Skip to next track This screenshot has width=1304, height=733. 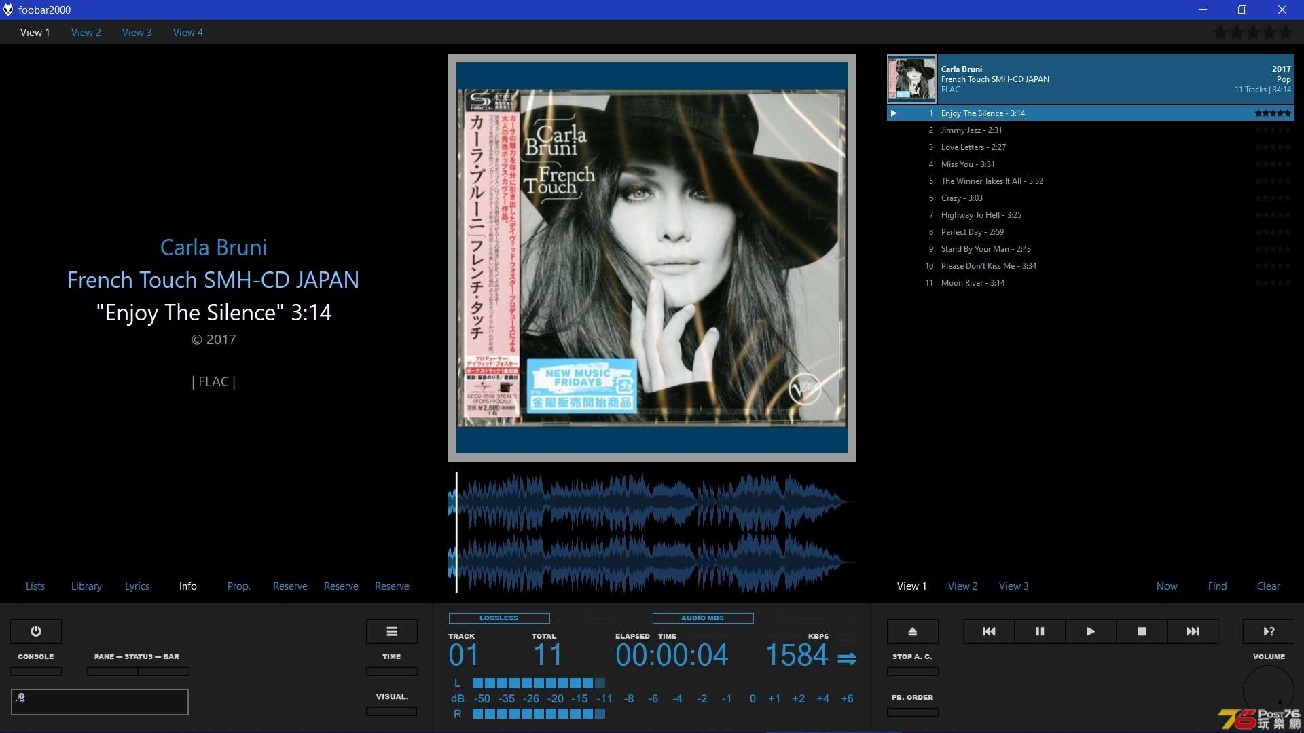point(1193,631)
